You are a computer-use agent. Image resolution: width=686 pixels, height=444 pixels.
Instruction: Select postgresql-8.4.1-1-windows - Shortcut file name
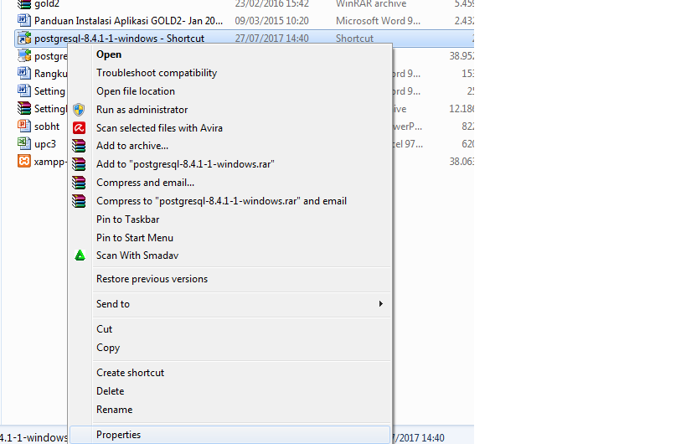click(119, 39)
